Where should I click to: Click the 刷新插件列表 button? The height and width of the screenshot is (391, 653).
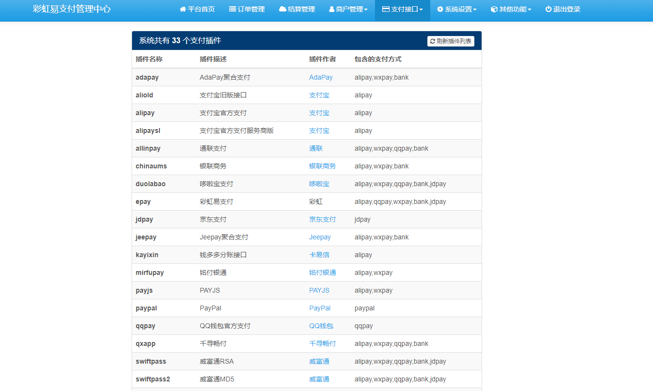(451, 41)
